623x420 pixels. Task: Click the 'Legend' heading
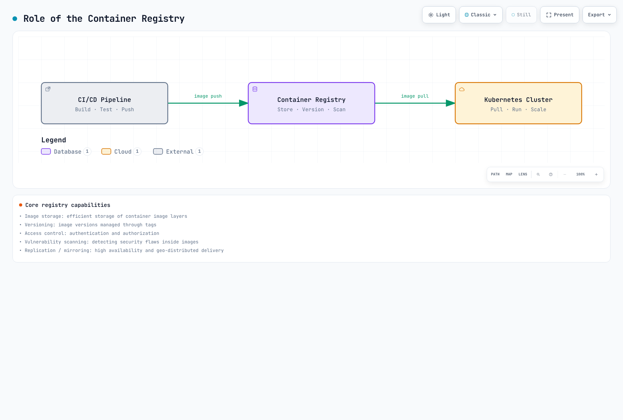point(54,140)
